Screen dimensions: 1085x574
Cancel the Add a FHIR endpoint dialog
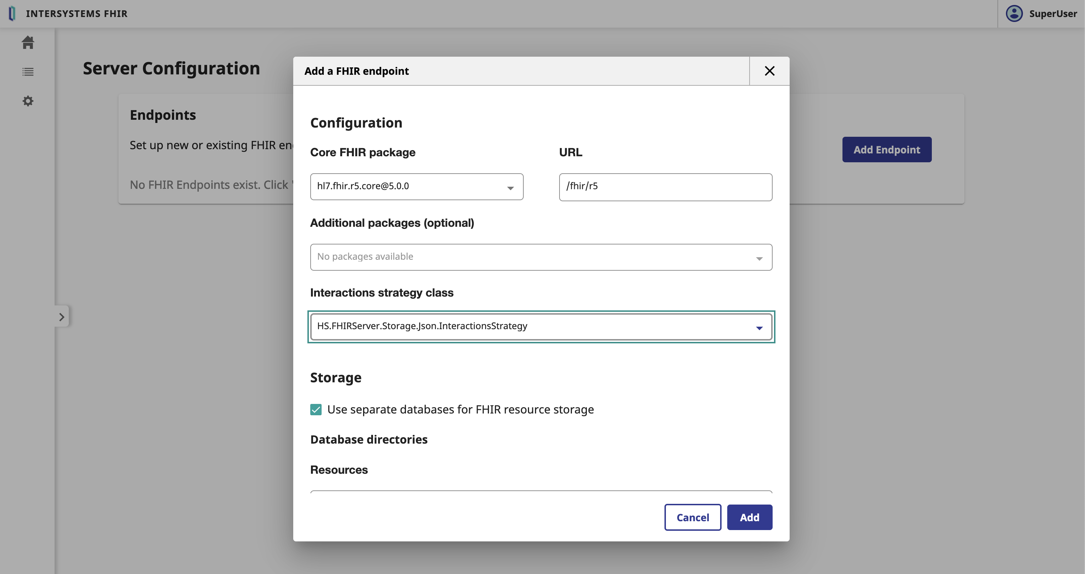coord(693,517)
